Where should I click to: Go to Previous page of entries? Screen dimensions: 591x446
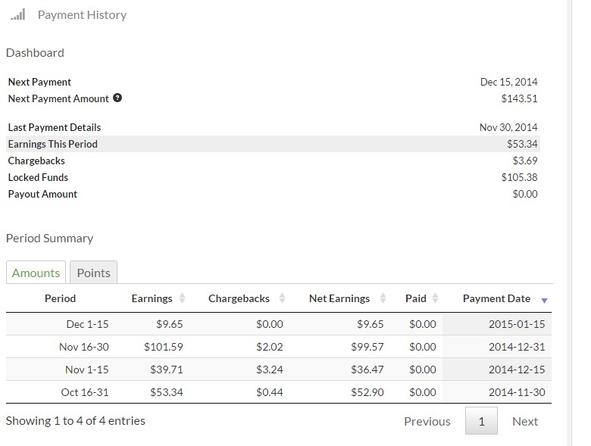click(x=427, y=422)
